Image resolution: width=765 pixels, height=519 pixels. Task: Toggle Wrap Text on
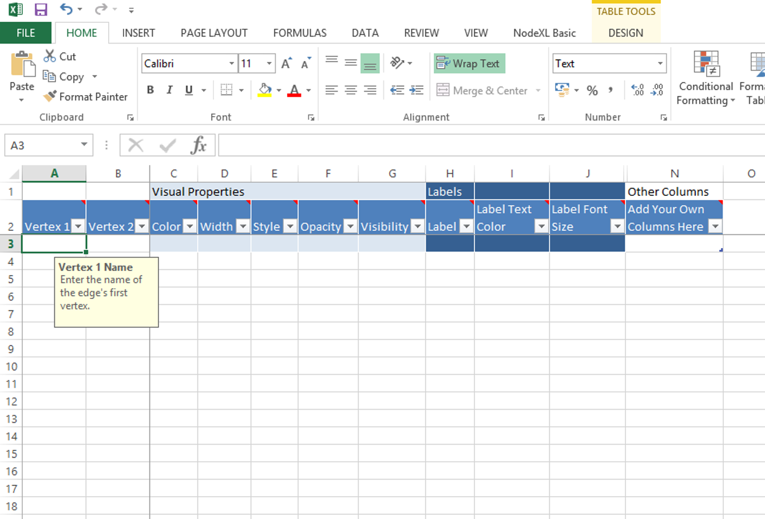469,63
